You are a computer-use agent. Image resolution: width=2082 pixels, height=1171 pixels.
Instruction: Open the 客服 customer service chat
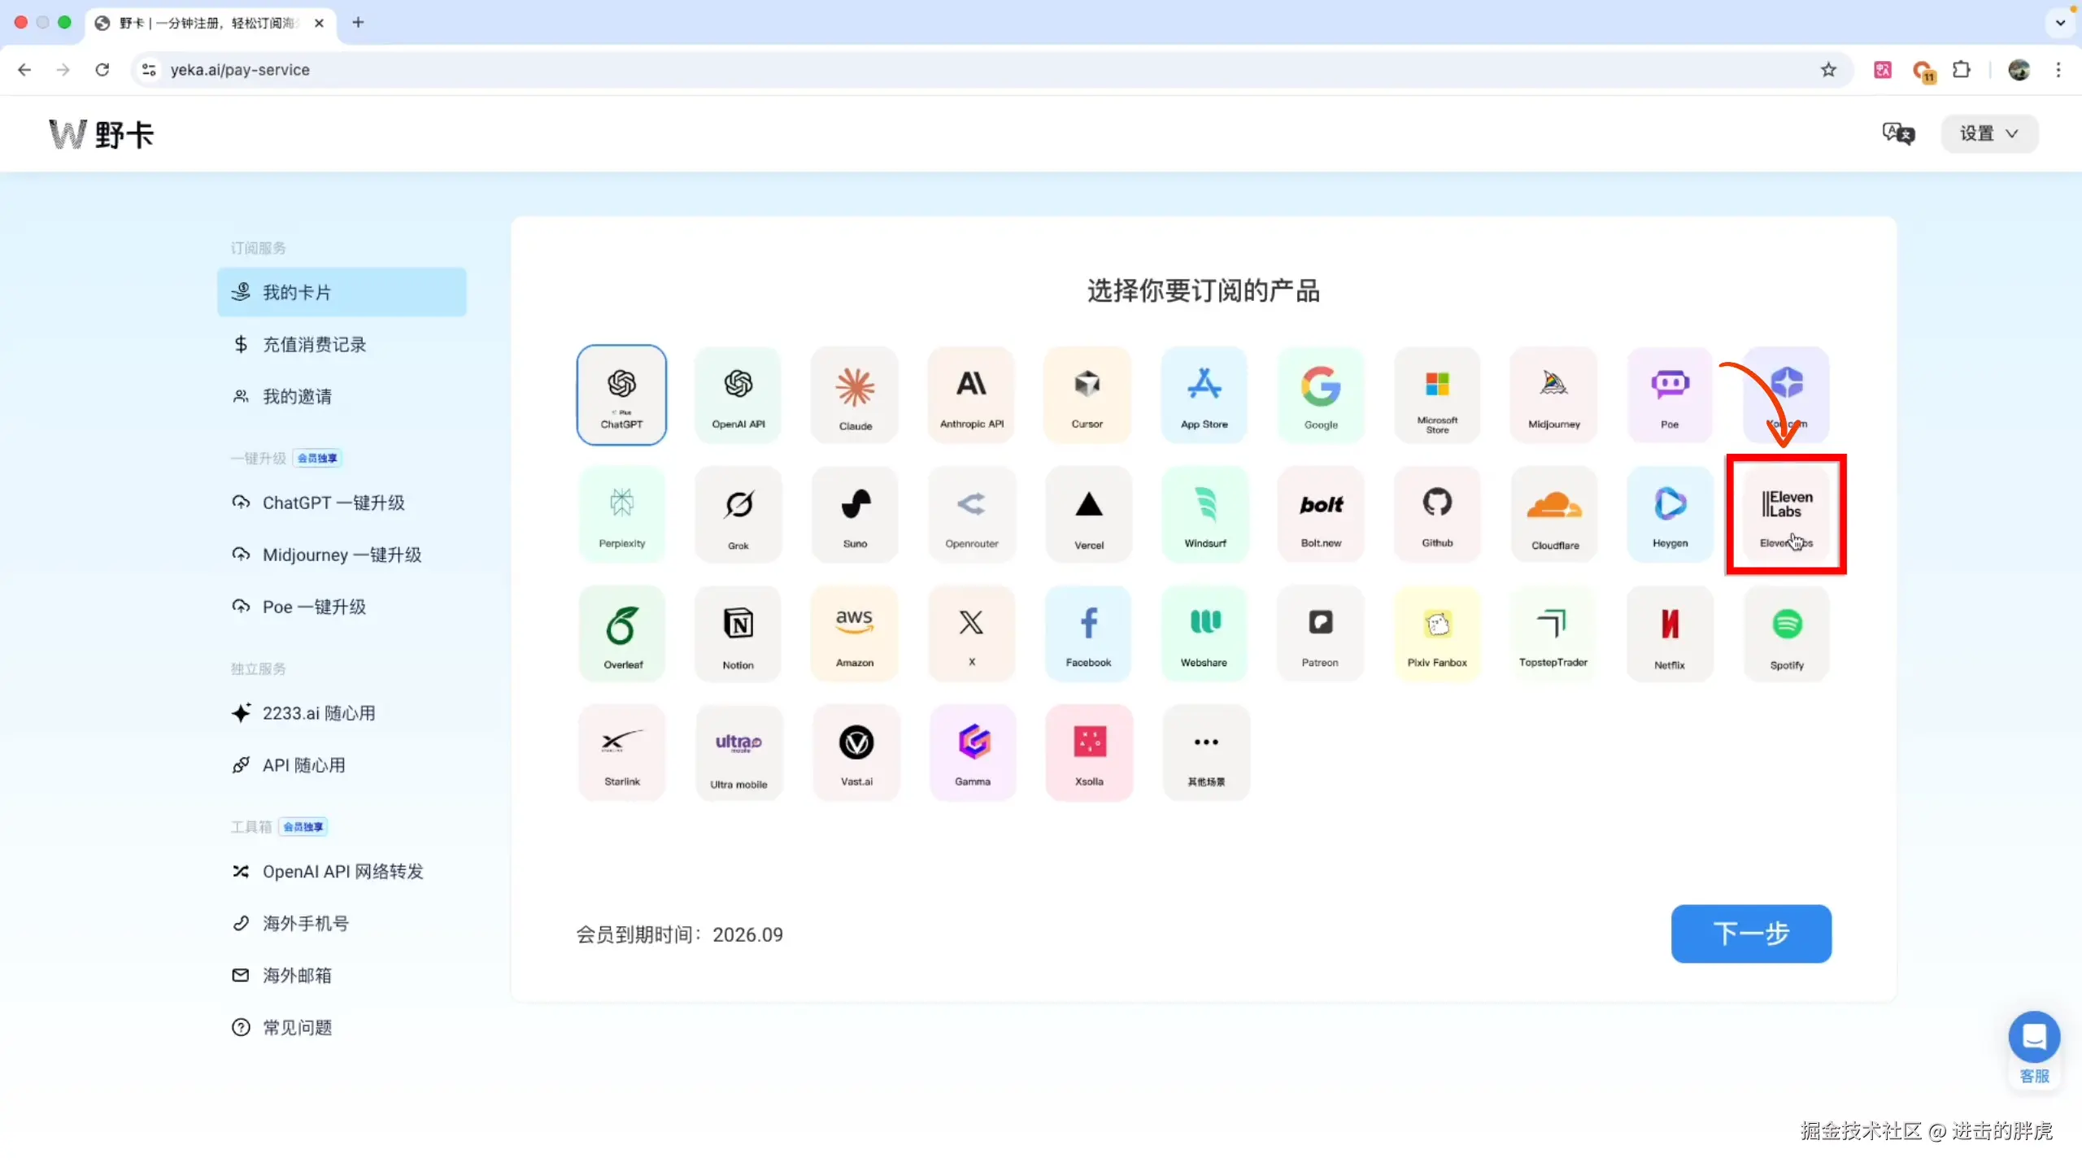pyautogui.click(x=2034, y=1038)
